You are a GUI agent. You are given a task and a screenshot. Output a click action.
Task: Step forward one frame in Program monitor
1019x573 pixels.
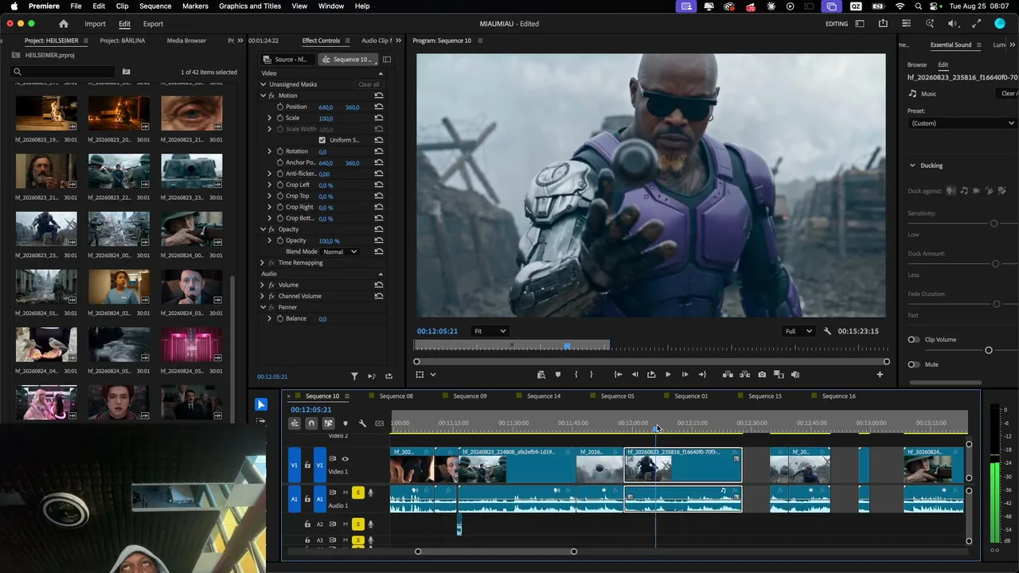tap(685, 374)
